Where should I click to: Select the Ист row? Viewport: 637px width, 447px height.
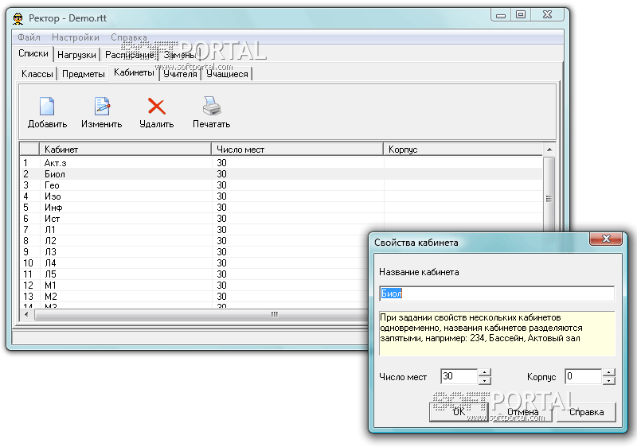pyautogui.click(x=281, y=219)
